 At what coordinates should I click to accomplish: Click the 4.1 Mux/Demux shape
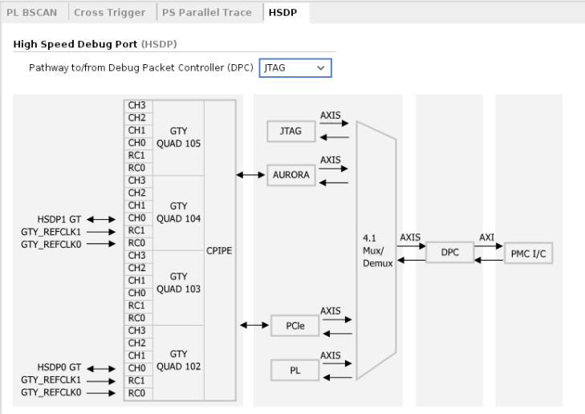point(376,250)
